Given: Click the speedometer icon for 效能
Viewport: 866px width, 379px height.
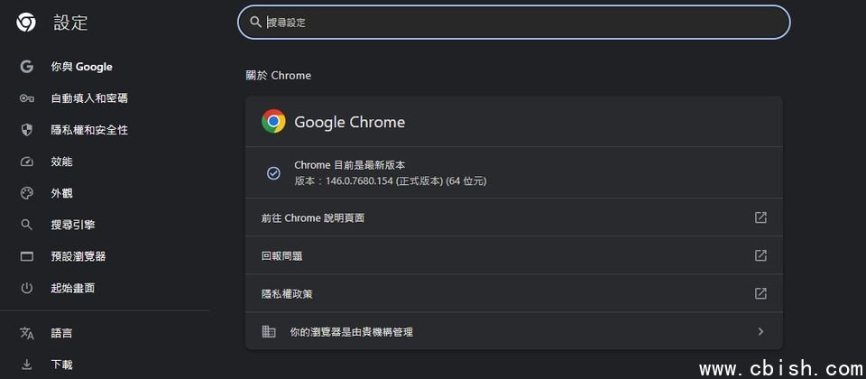Looking at the screenshot, I should 27,162.
